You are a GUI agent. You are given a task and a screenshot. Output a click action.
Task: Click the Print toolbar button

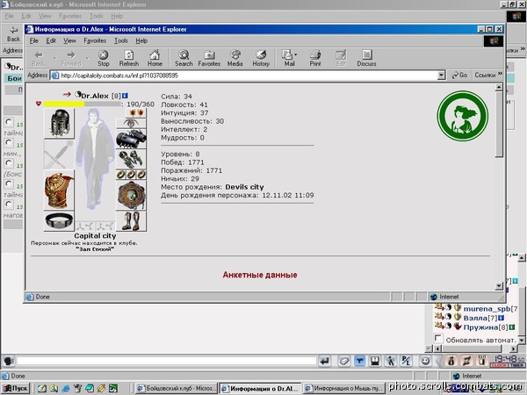315,58
